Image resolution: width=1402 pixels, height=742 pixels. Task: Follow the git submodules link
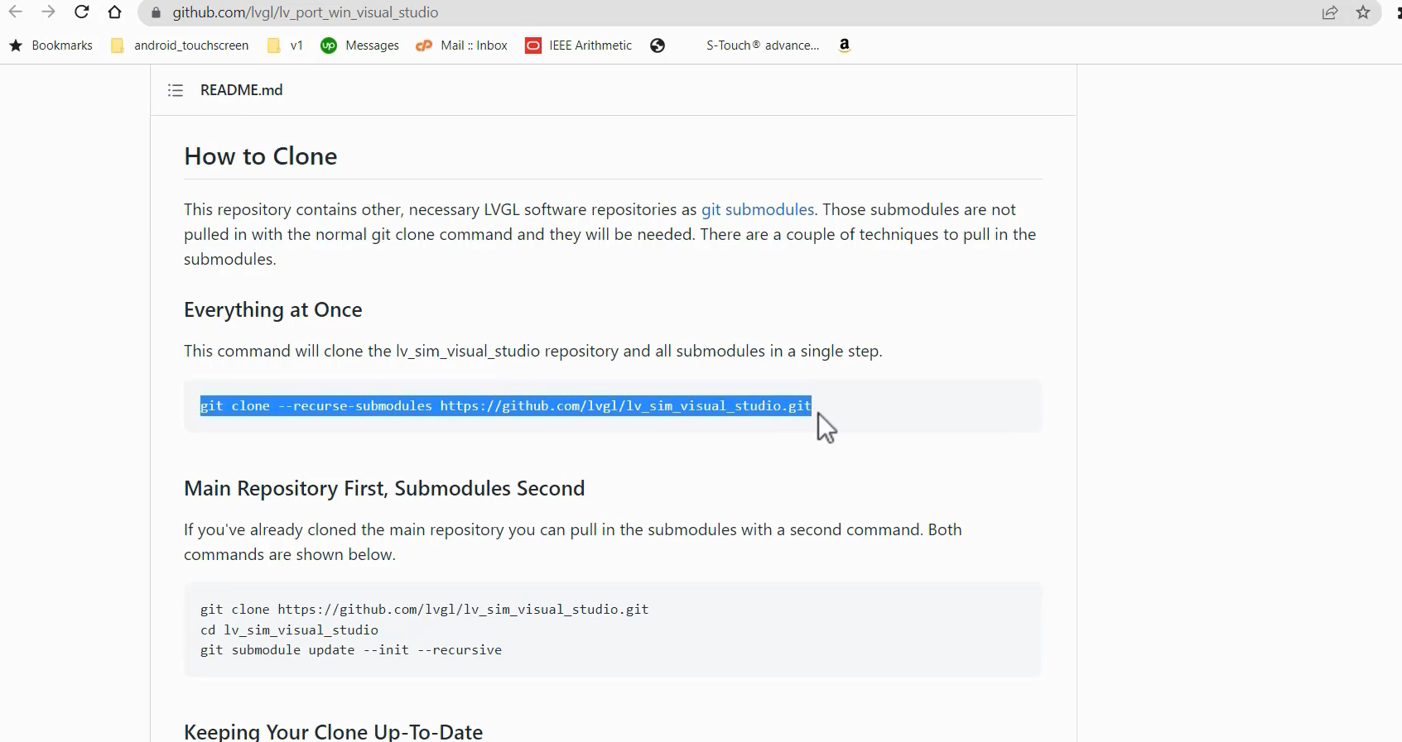click(x=758, y=210)
